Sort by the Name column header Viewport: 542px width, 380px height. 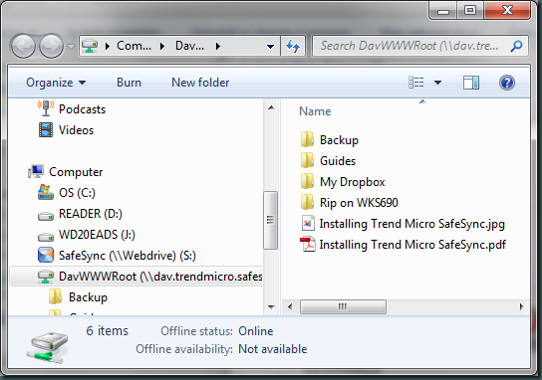click(315, 111)
